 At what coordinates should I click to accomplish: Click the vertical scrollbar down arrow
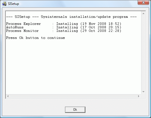tap(143, 92)
